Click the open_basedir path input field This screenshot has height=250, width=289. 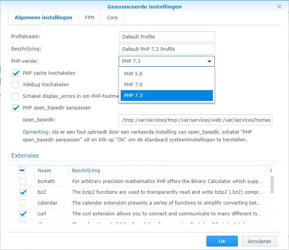196,120
